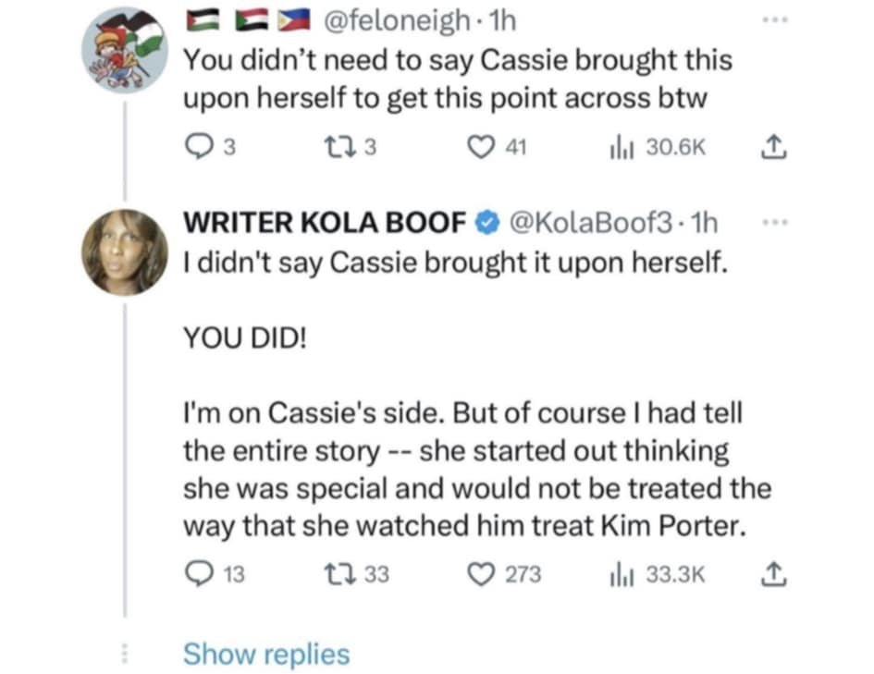Reply to Kola Boof's tweet
874x674 pixels.
[196, 574]
